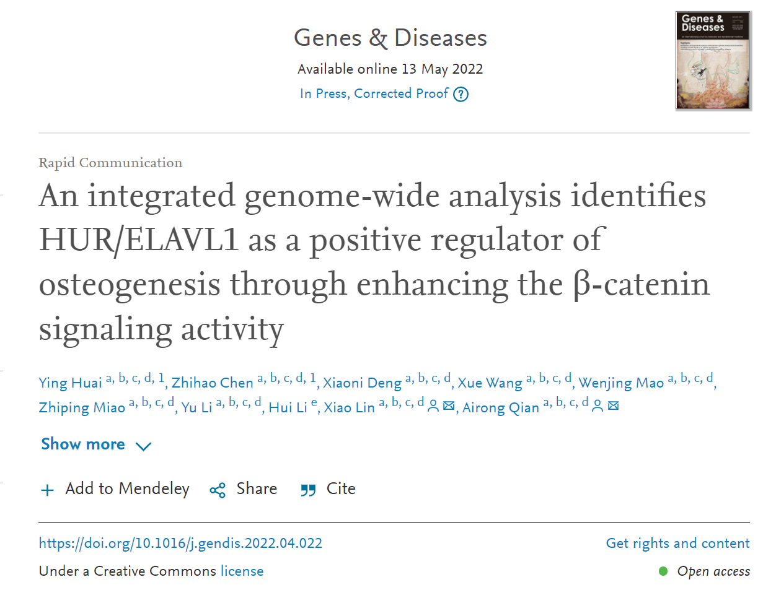Click the Cite quotation marks icon
The height and width of the screenshot is (603, 776).
(308, 491)
